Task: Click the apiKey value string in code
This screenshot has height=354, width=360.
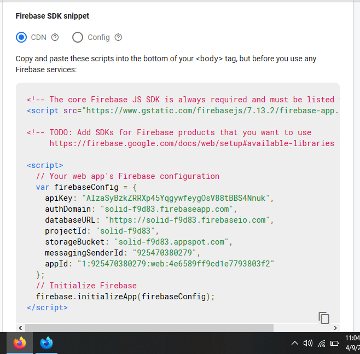Action: [177, 198]
